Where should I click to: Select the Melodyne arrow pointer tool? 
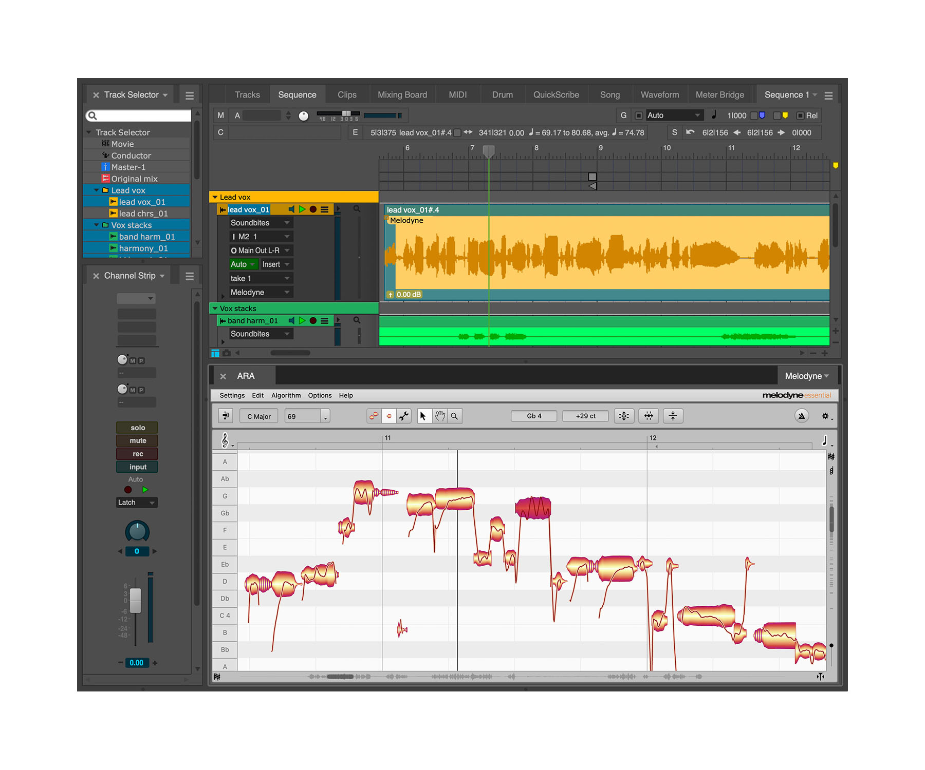[423, 416]
